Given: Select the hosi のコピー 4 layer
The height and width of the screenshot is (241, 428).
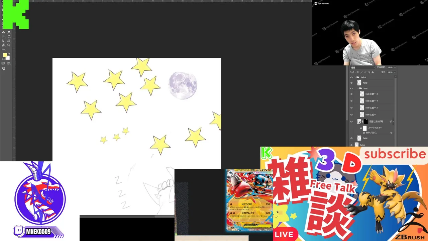Looking at the screenshot, I should coord(371,101).
